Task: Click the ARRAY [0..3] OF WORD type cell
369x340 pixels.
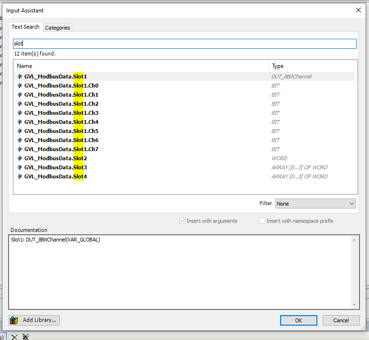Action: pyautogui.click(x=299, y=176)
